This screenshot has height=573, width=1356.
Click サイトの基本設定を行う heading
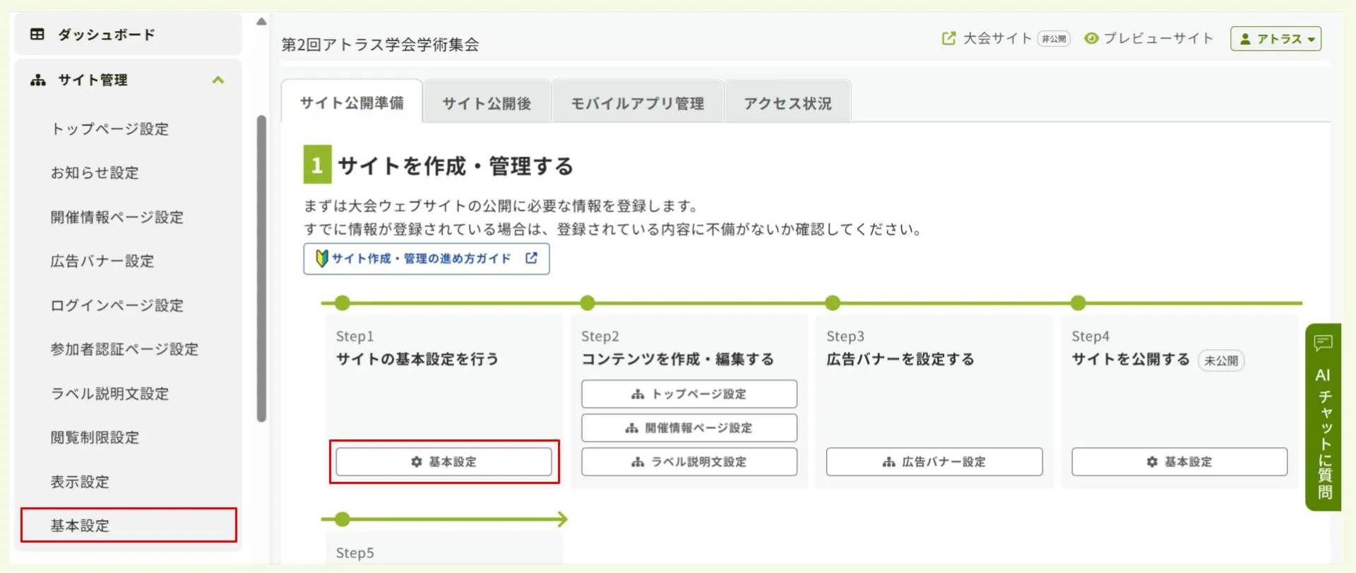pyautogui.click(x=417, y=359)
